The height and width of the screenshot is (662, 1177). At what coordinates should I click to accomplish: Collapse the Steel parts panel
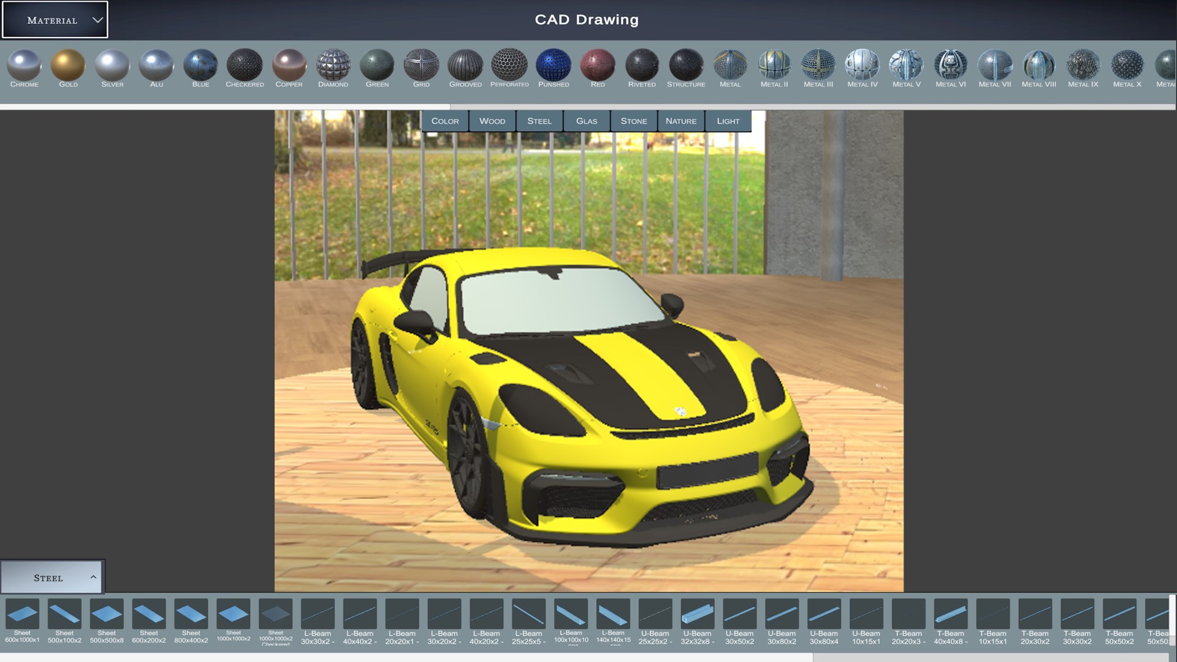tap(52, 577)
